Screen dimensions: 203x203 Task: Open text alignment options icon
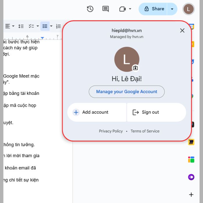click(x=8, y=26)
